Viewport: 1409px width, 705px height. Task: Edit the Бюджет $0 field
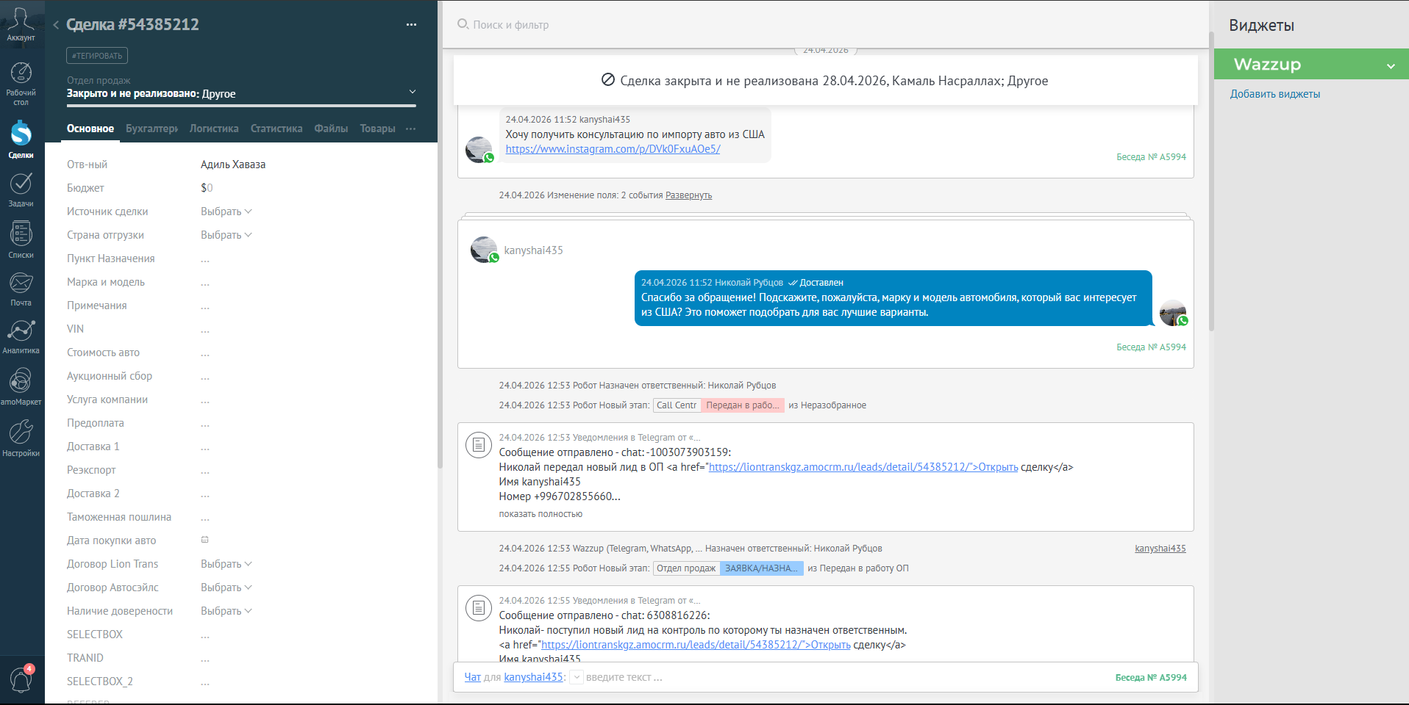207,188
